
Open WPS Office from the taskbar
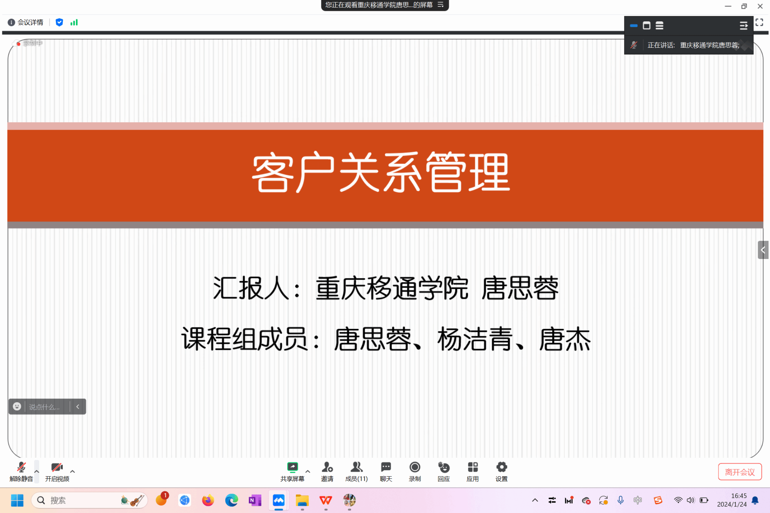coord(326,500)
